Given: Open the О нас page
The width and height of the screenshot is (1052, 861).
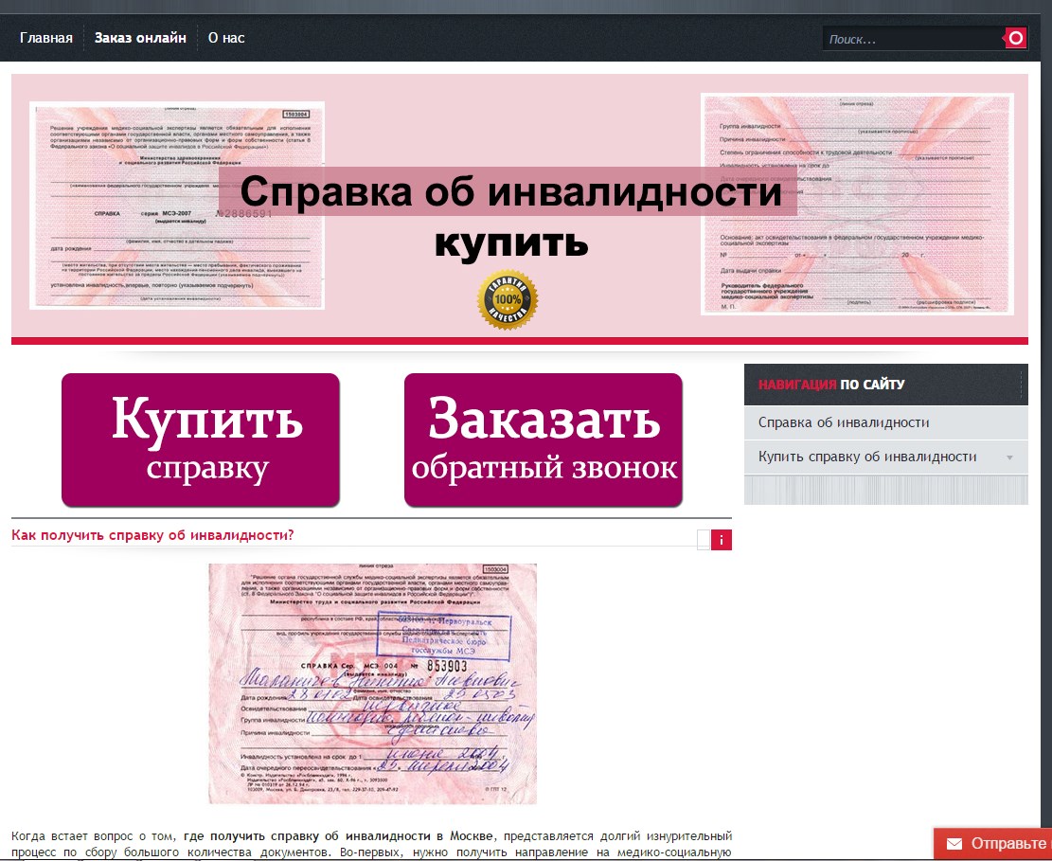Looking at the screenshot, I should (226, 38).
